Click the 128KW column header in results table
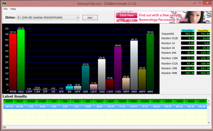Screen dimensions: 213x131 click(122, 101)
